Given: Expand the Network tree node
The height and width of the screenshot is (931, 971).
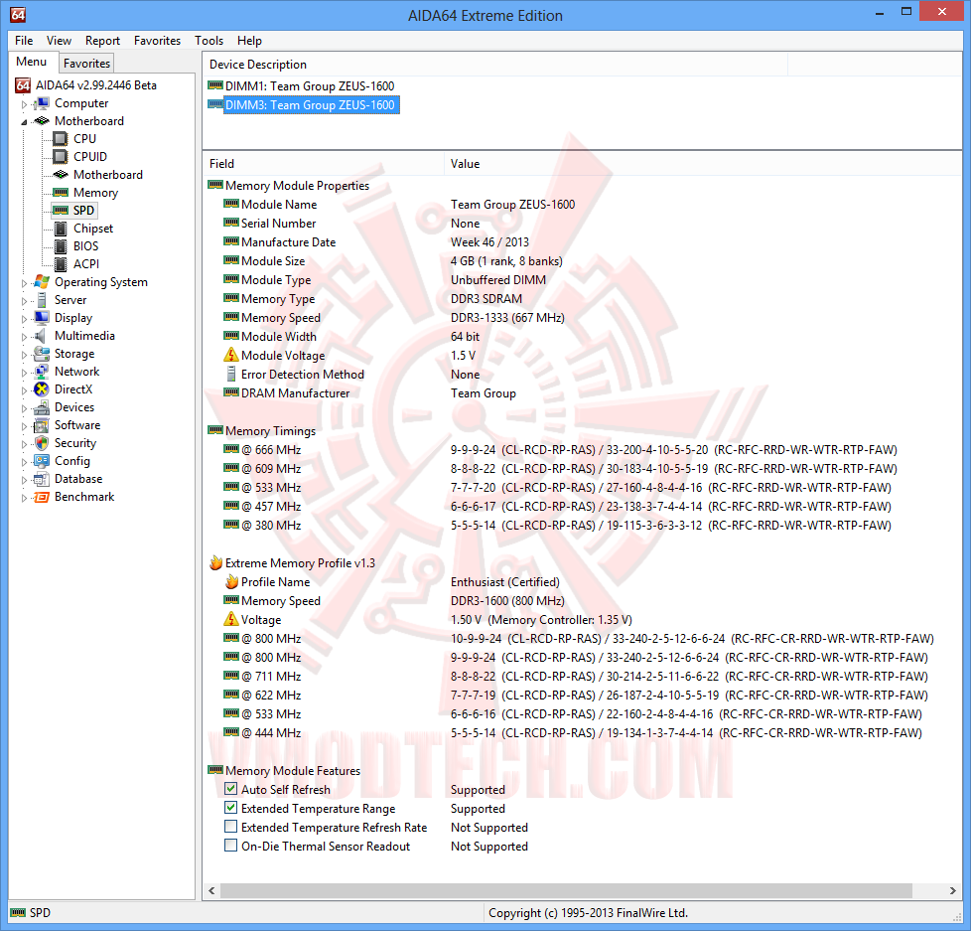Looking at the screenshot, I should [24, 374].
